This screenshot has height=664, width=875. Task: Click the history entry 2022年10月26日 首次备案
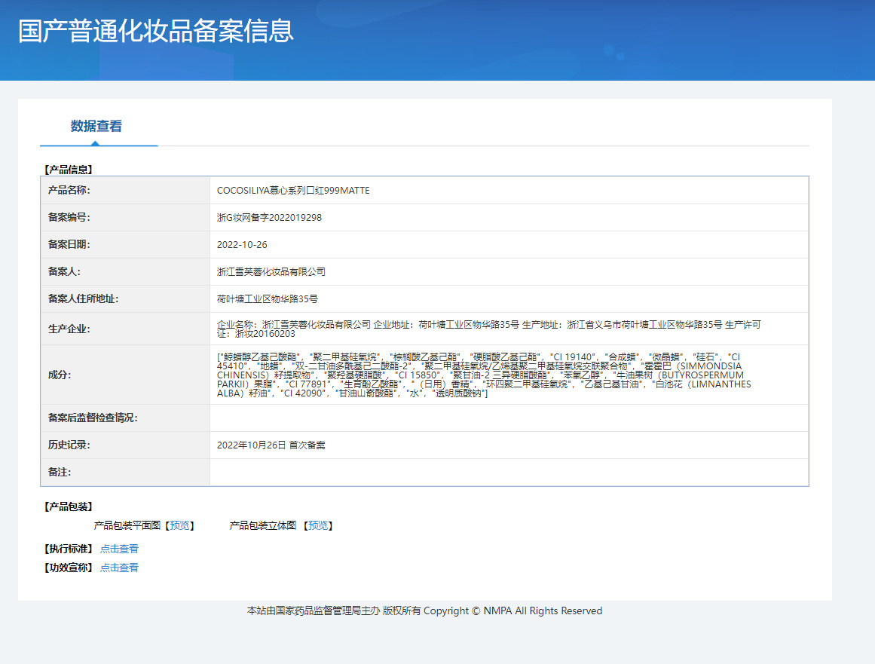click(271, 445)
